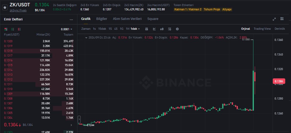Set chart interval to 1s
This screenshot has width=291, height=133.
94,29
